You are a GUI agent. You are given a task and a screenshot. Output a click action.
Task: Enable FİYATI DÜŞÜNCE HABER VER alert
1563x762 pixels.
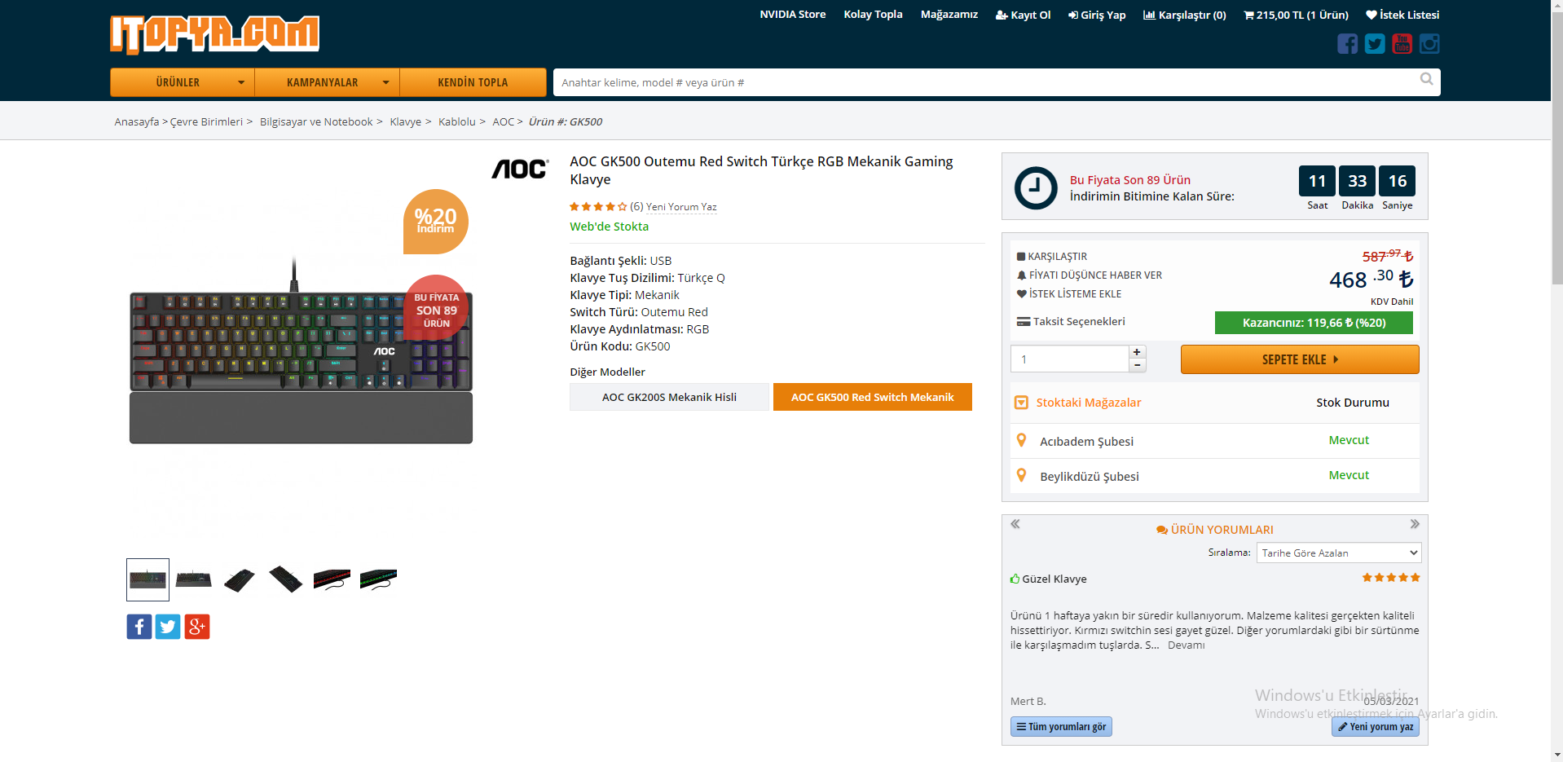[x=1090, y=275]
